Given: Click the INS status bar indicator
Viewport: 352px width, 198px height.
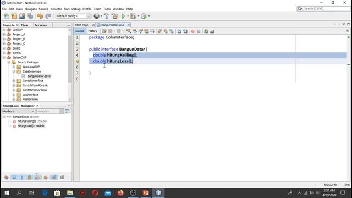Looking at the screenshot, I should 348,185.
